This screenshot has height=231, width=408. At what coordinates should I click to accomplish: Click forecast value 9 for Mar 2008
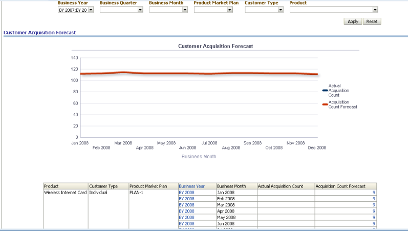point(374,205)
